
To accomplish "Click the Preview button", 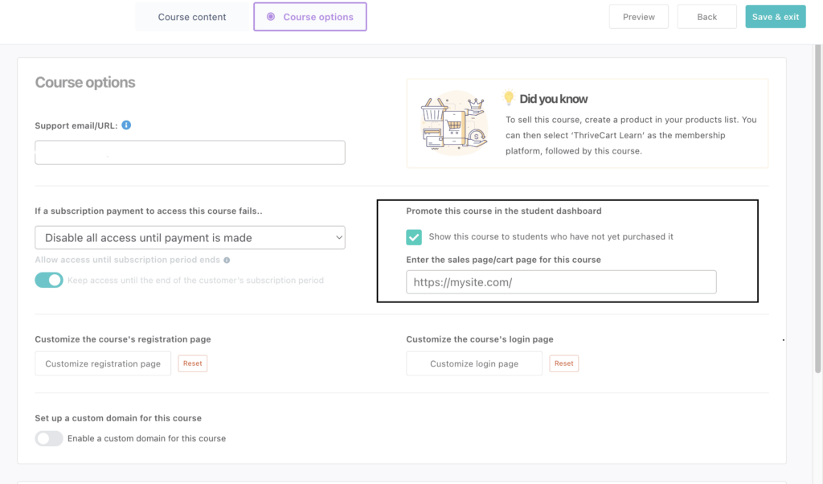I will (639, 17).
